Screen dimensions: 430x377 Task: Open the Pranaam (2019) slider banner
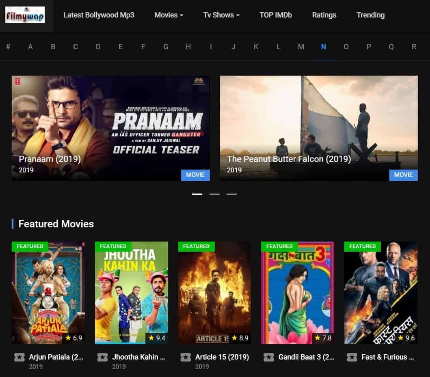click(x=111, y=128)
